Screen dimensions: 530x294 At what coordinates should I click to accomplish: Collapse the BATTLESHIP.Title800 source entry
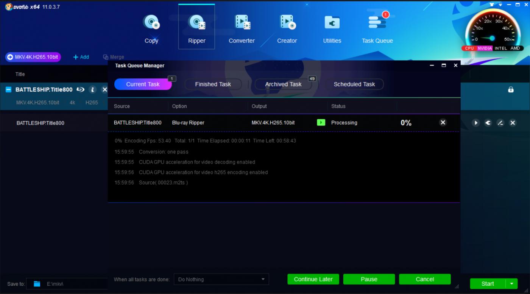pyautogui.click(x=9, y=90)
